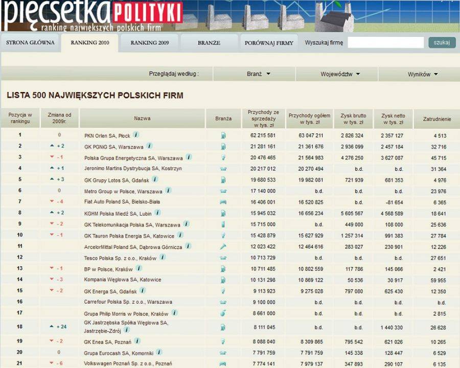The width and height of the screenshot is (460, 368).
Task: Open Jeronimo Martins Dystrybucja SA link
Action: click(x=133, y=169)
